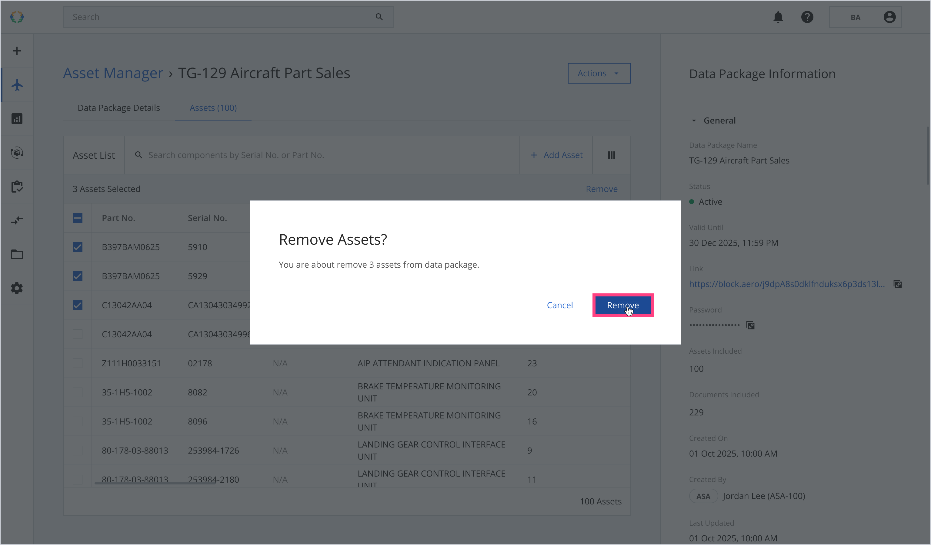Image resolution: width=931 pixels, height=545 pixels.
Task: Click the user account avatar icon
Action: [889, 17]
